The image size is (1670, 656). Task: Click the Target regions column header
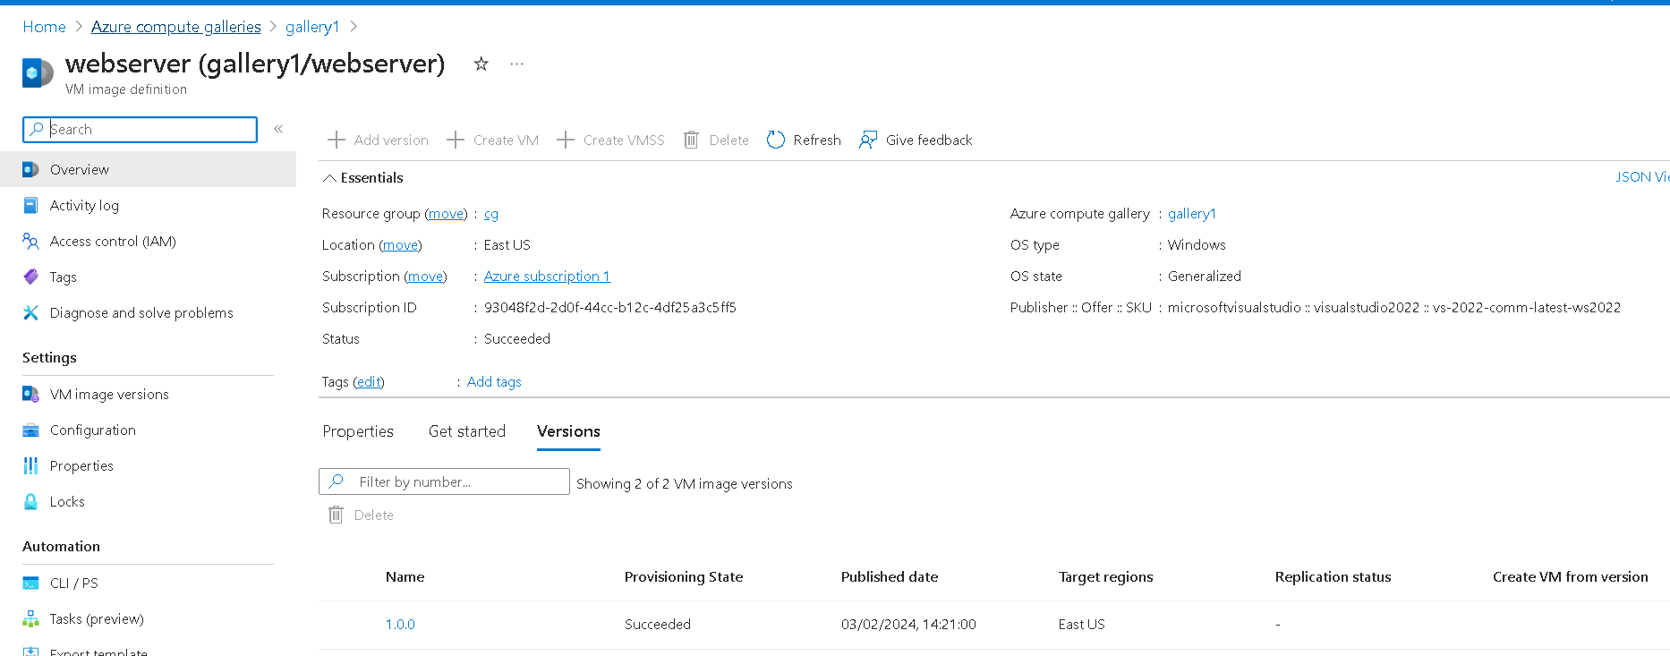1105,577
